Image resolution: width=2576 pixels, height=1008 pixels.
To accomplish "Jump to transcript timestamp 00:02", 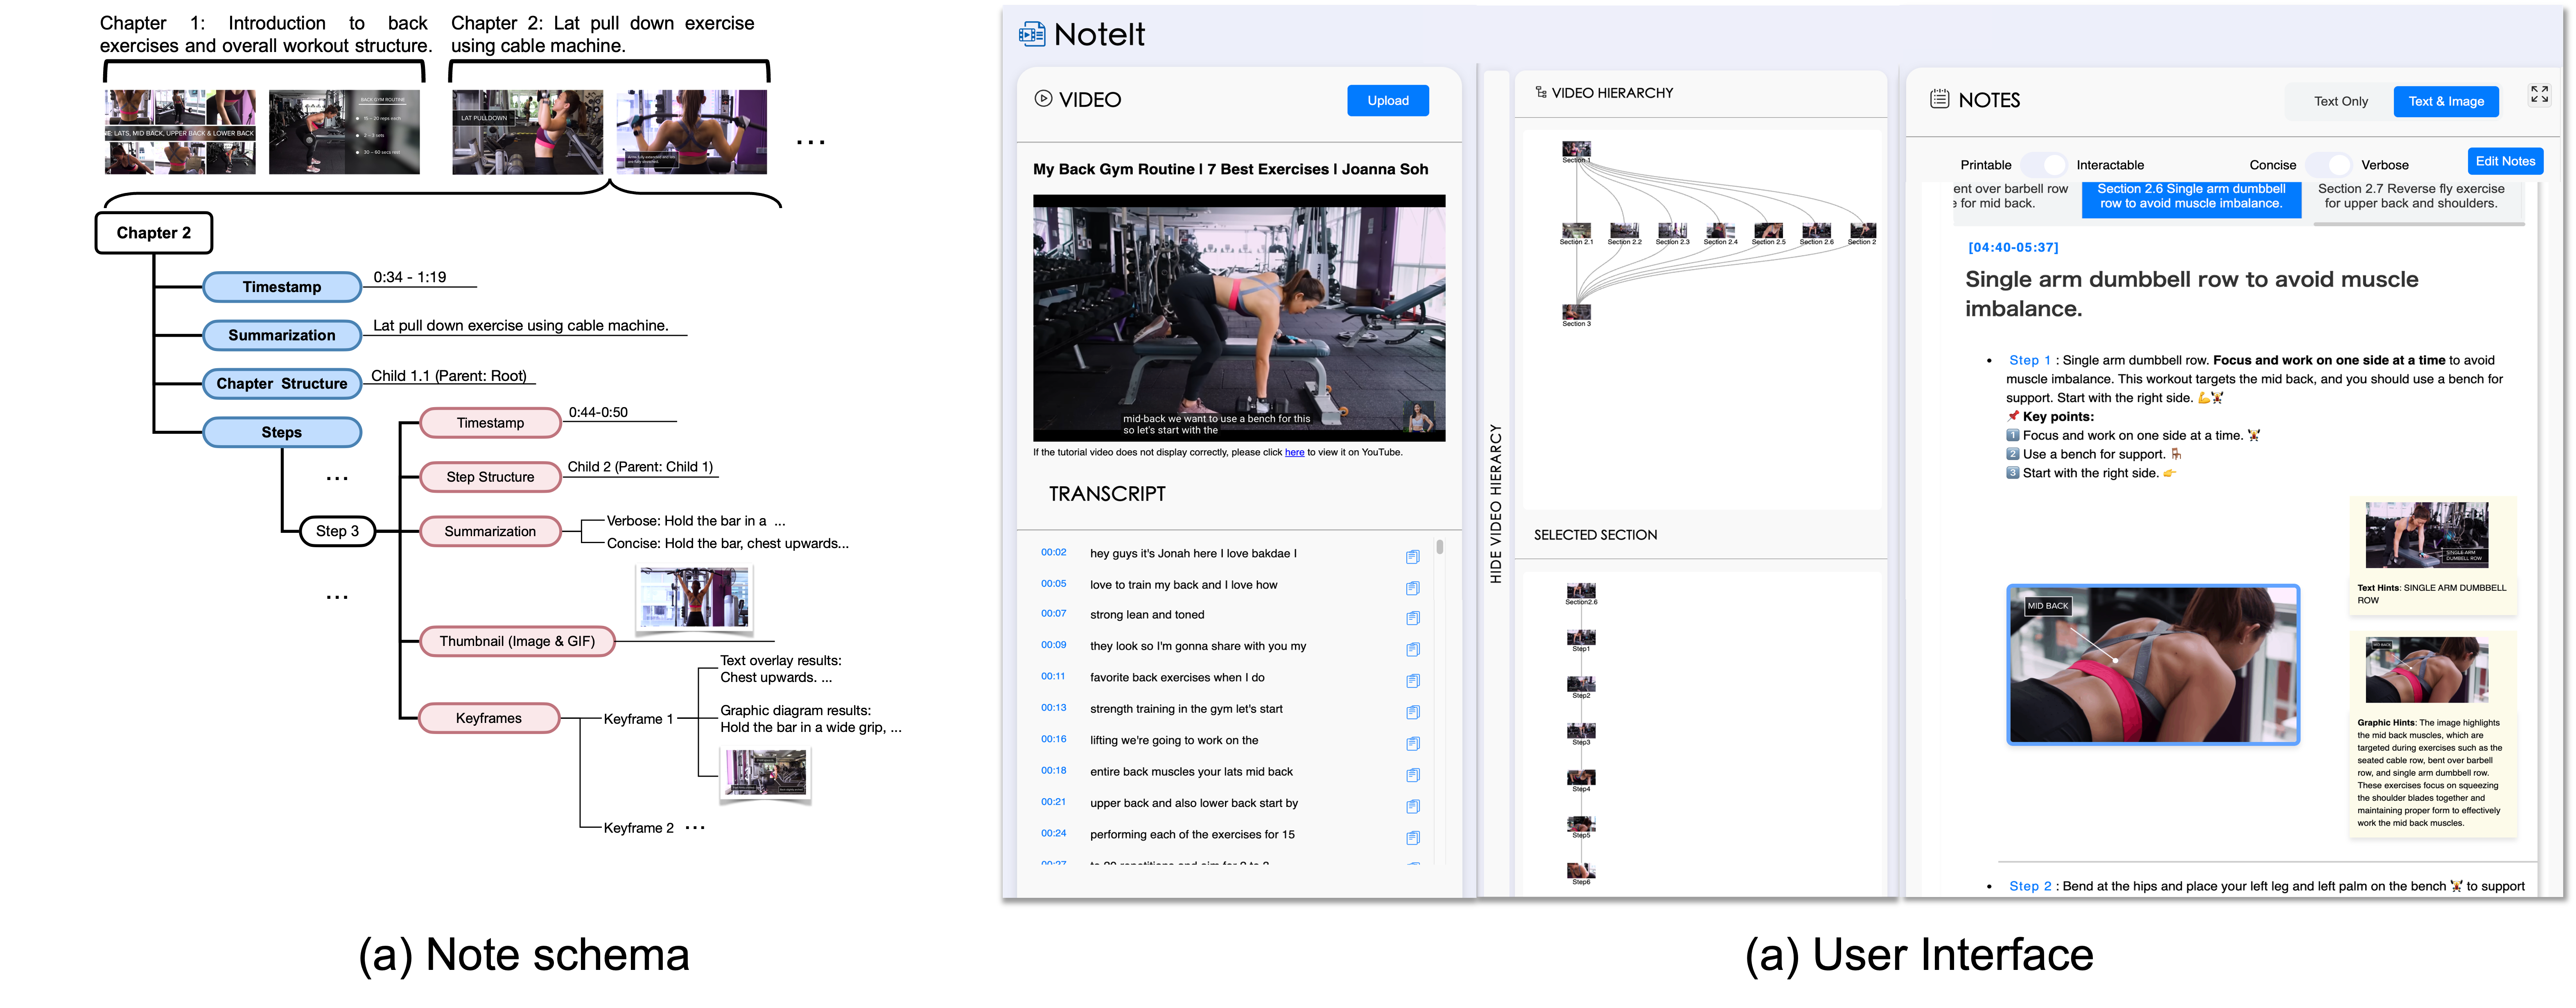I will 1053,553.
